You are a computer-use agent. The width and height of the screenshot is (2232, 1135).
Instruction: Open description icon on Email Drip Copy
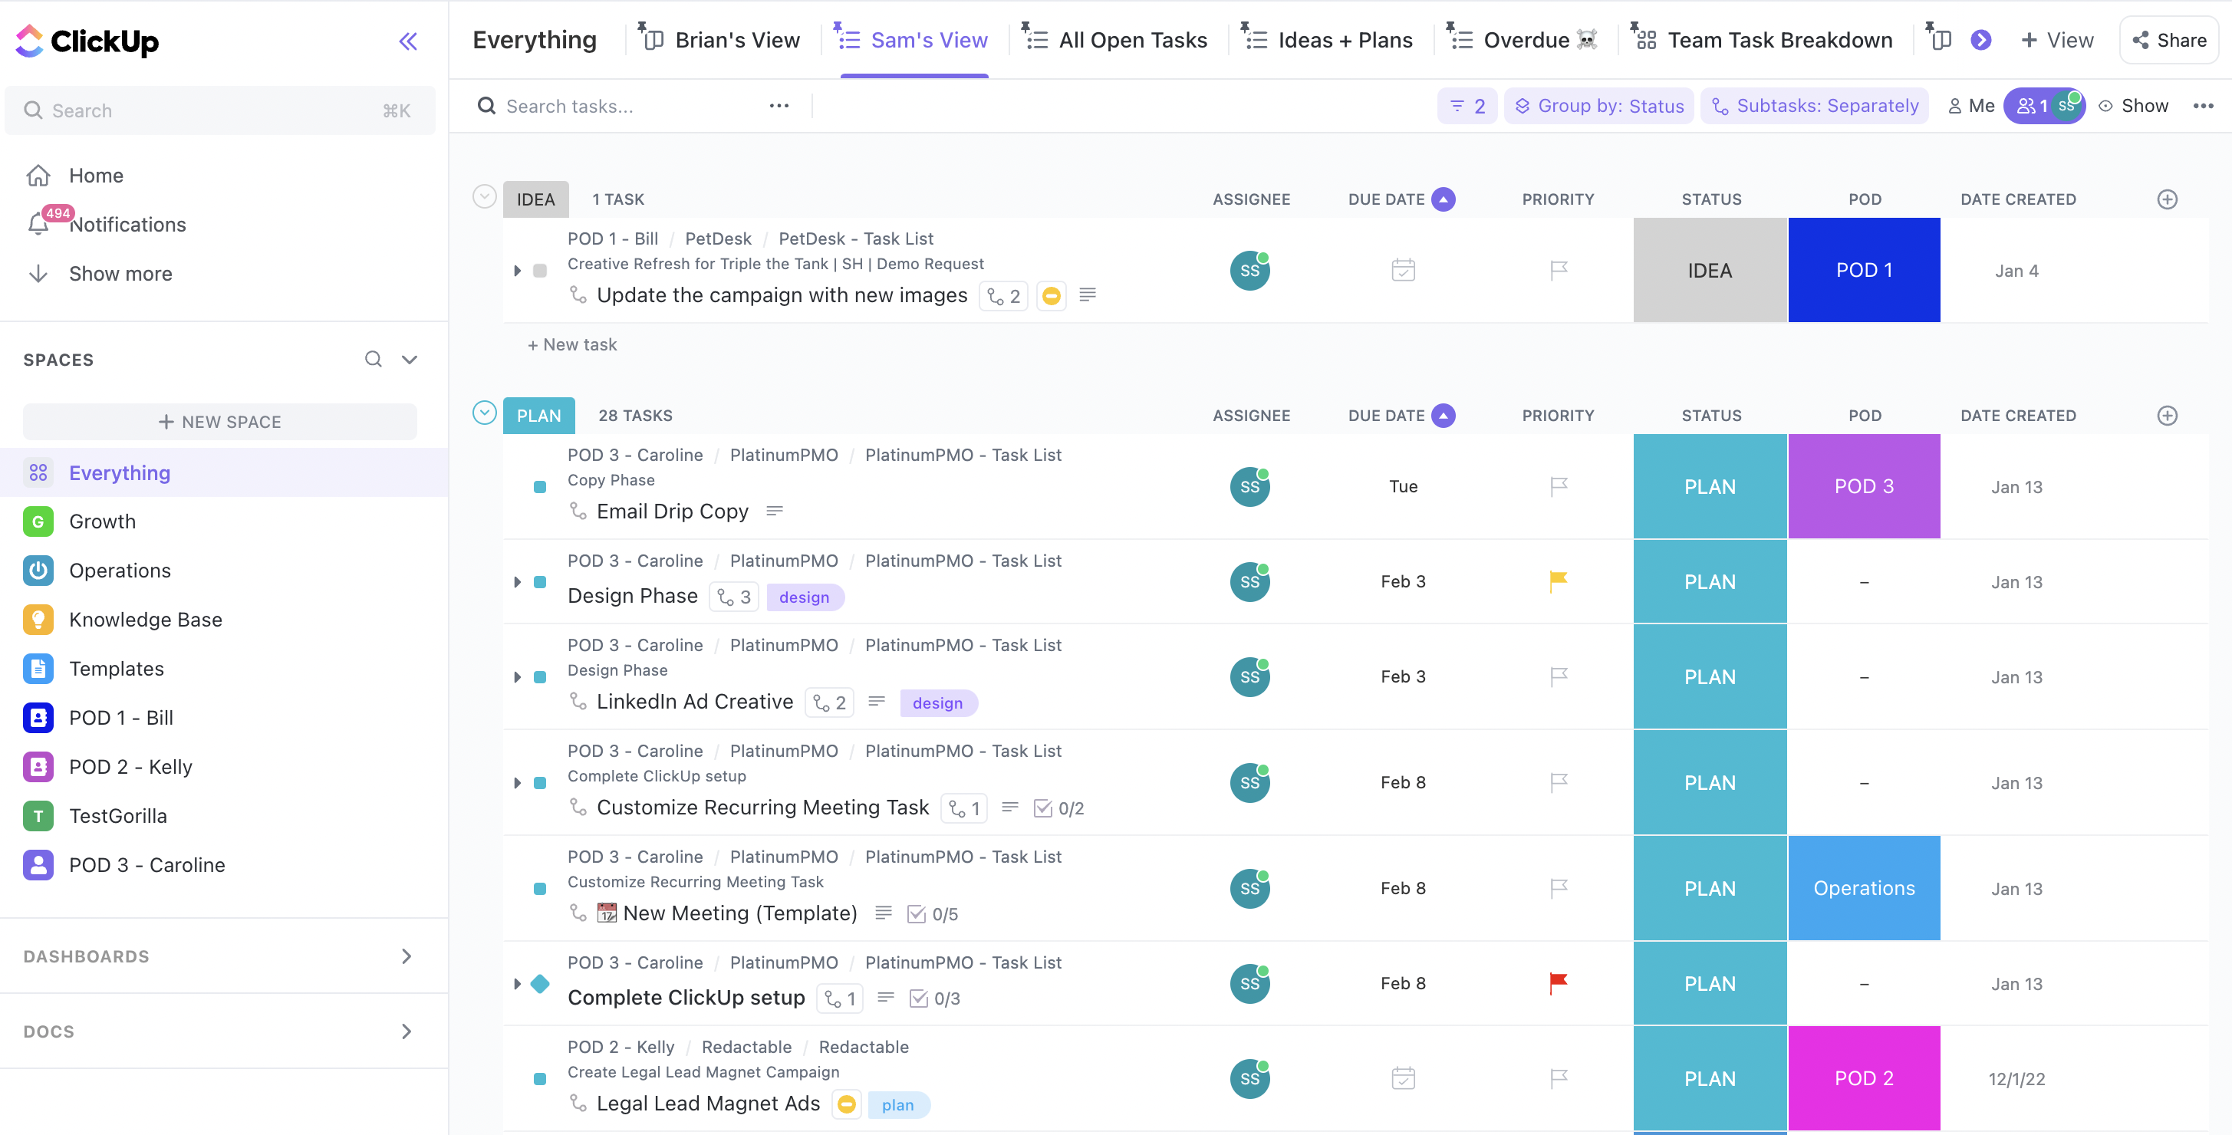tap(775, 512)
